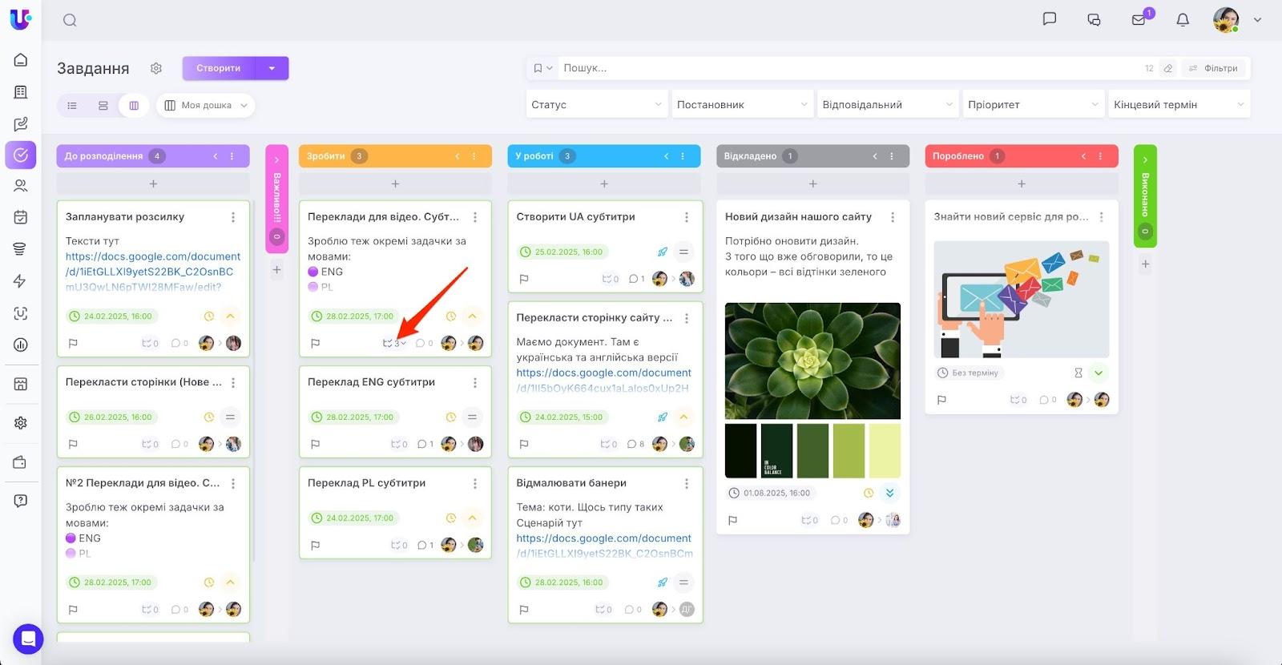Open the search magnifier in top bar
The width and height of the screenshot is (1282, 665).
pyautogui.click(x=70, y=20)
